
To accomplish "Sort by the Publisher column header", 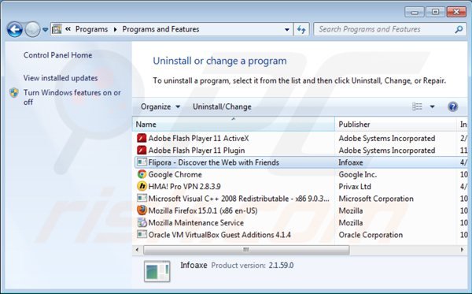I will (396, 125).
